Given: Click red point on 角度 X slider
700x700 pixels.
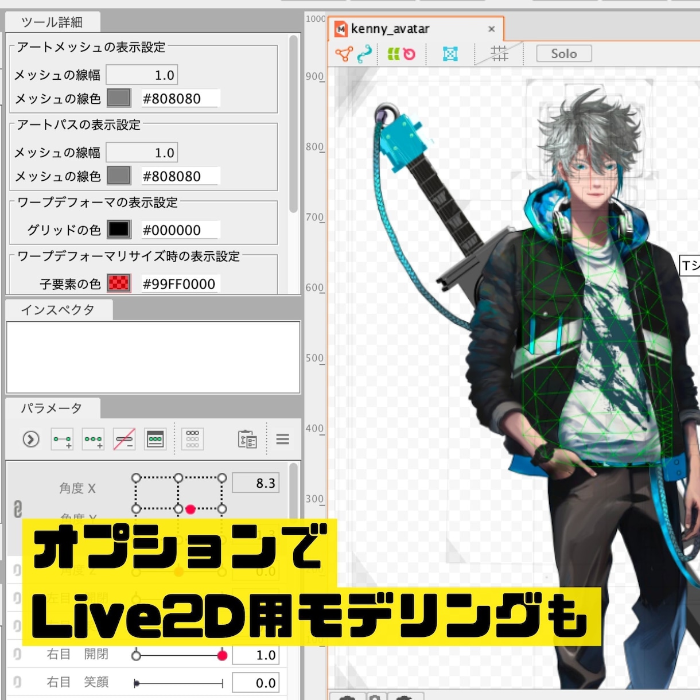Looking at the screenshot, I should (x=190, y=509).
